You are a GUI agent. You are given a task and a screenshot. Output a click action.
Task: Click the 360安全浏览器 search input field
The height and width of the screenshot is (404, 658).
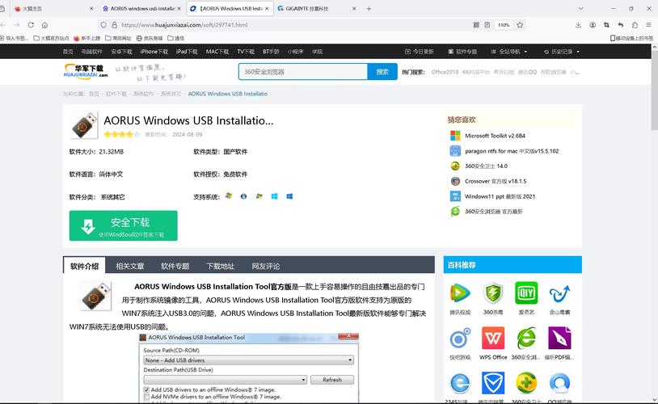[303, 72]
